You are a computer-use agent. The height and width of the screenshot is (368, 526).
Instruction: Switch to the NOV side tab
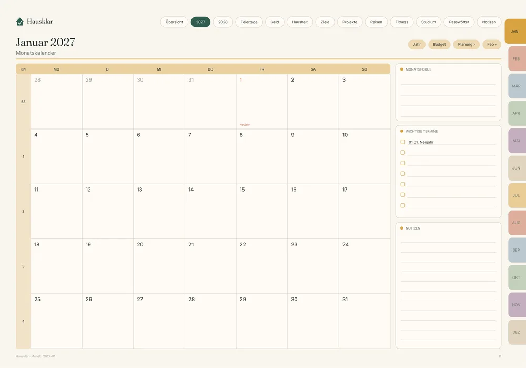(x=517, y=305)
